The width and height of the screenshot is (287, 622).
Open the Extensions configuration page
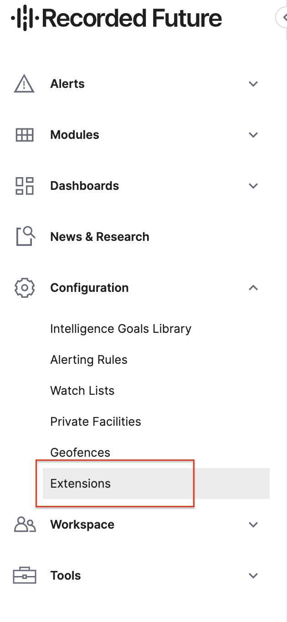[x=81, y=484]
